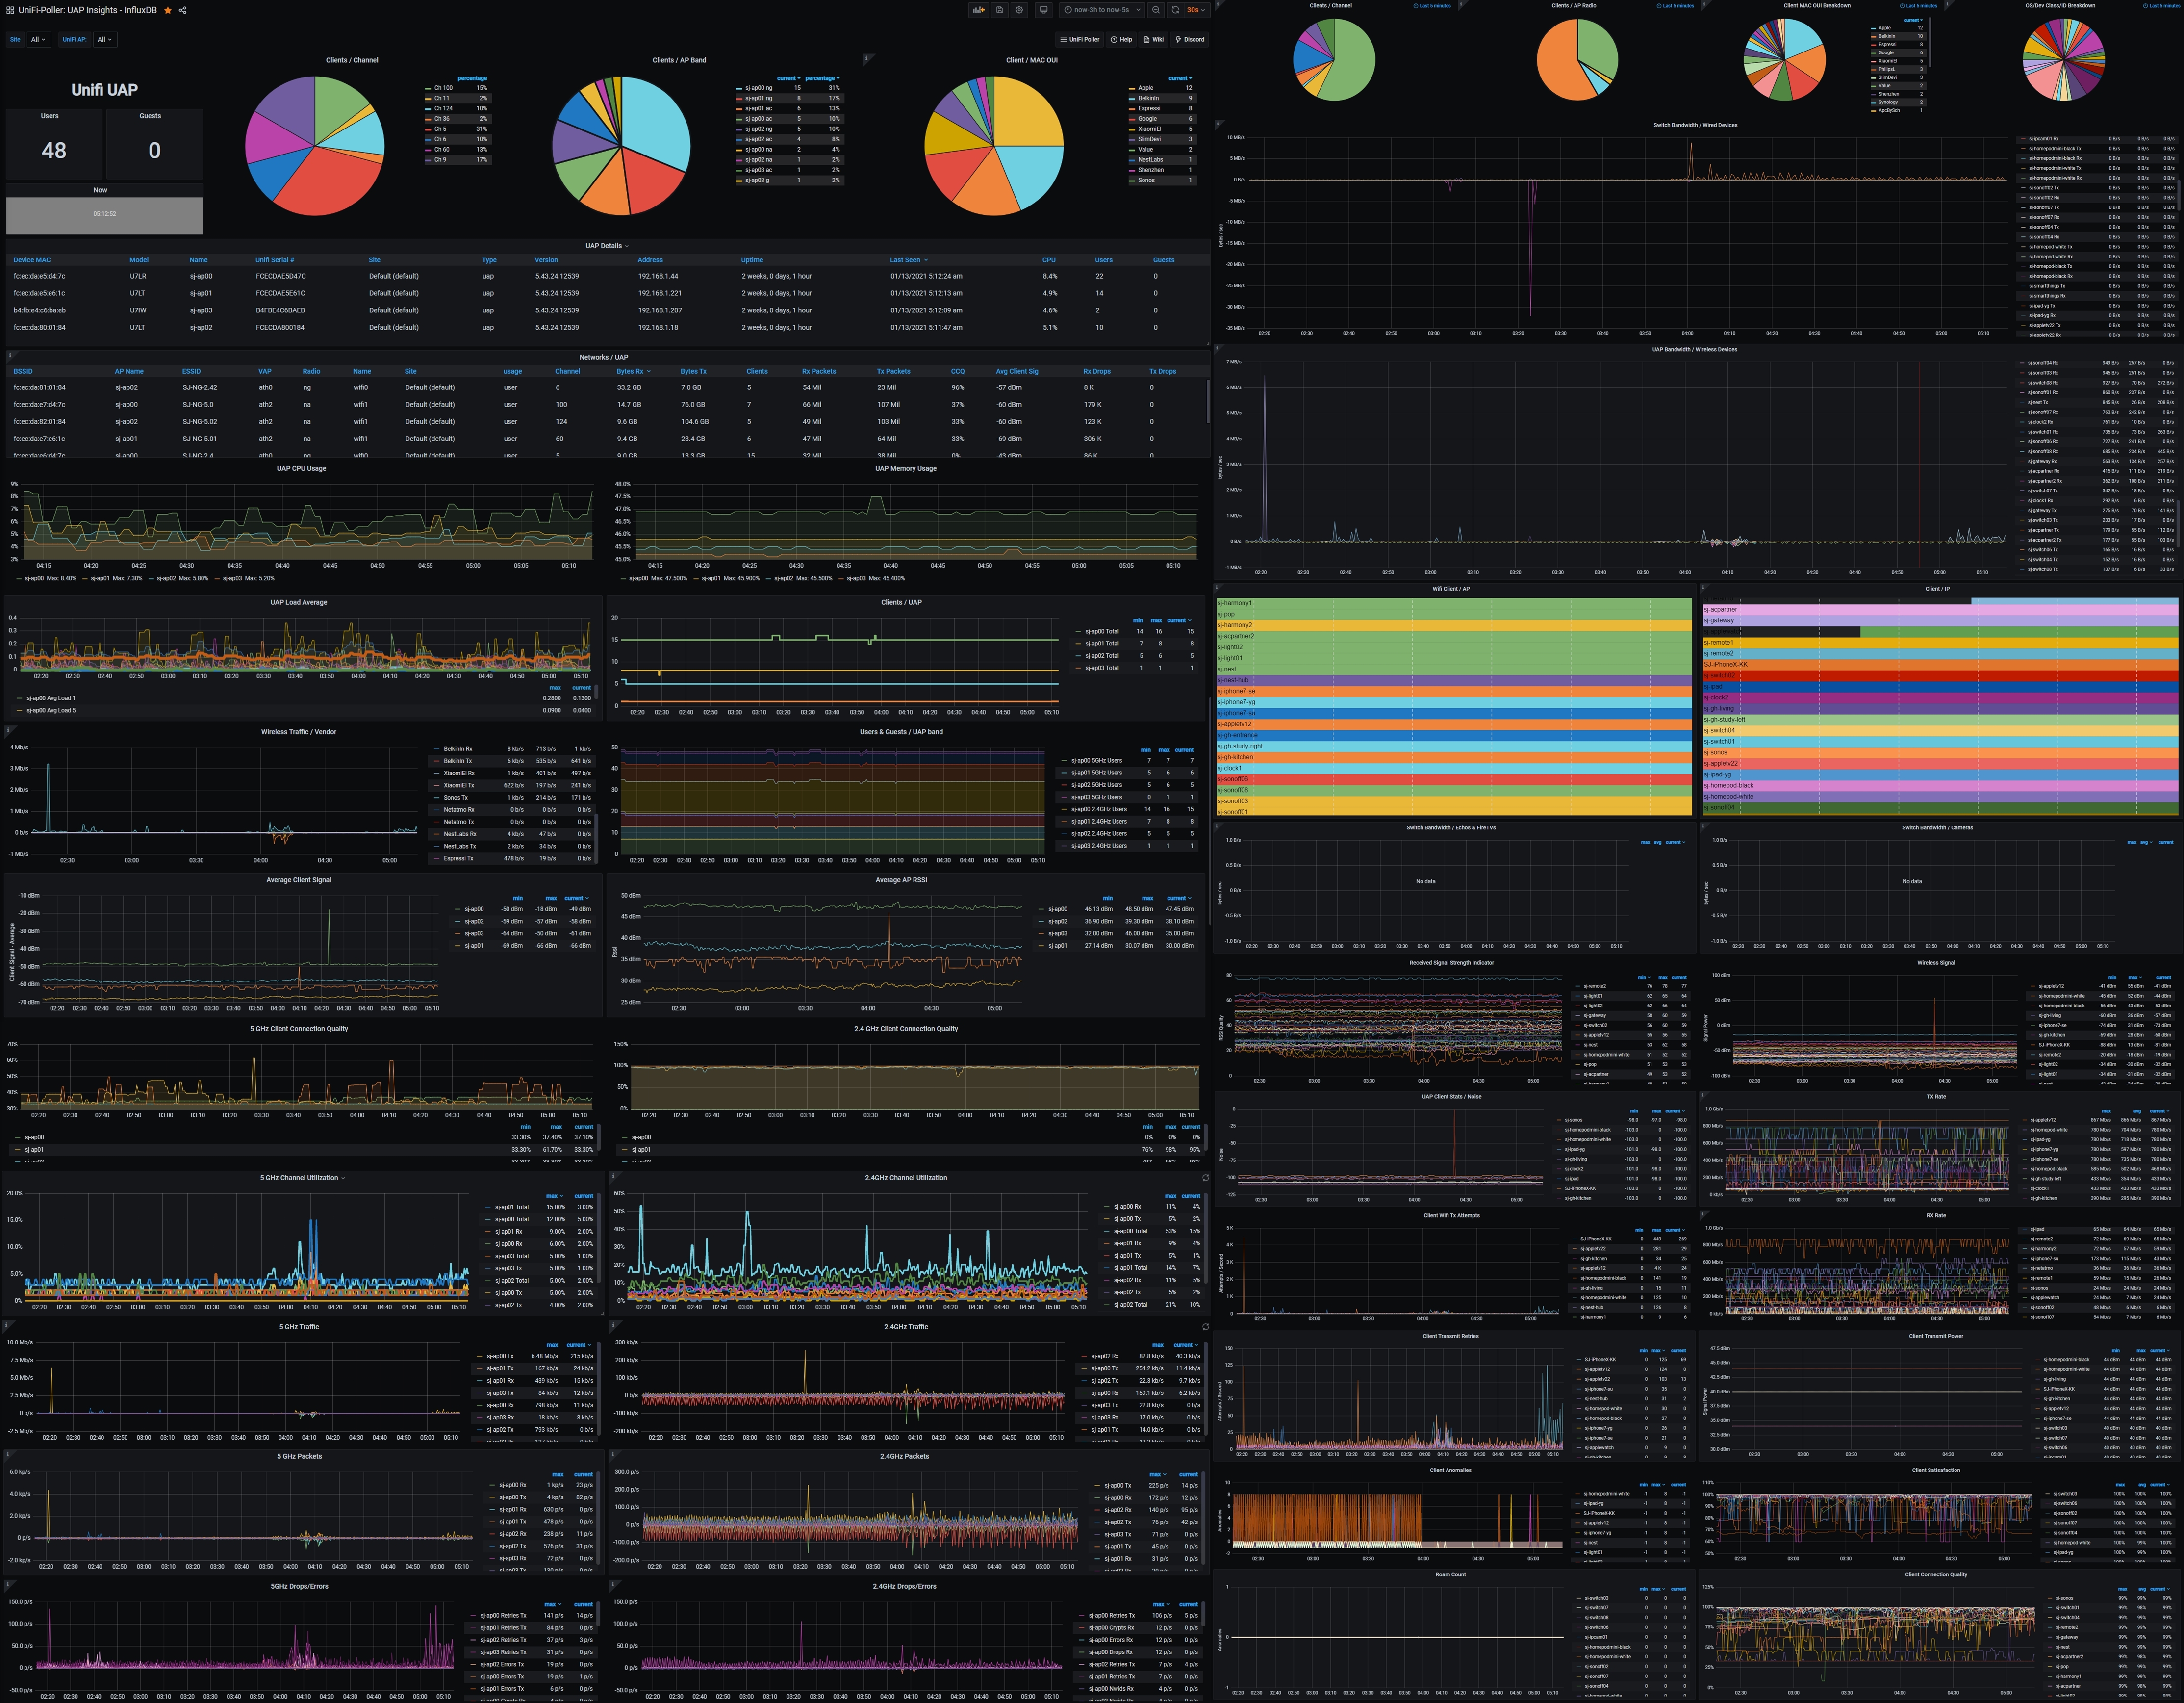Toggle sj-ap00 Total series in Clients / UAP legend
The height and width of the screenshot is (1703, 2184).
[1103, 631]
